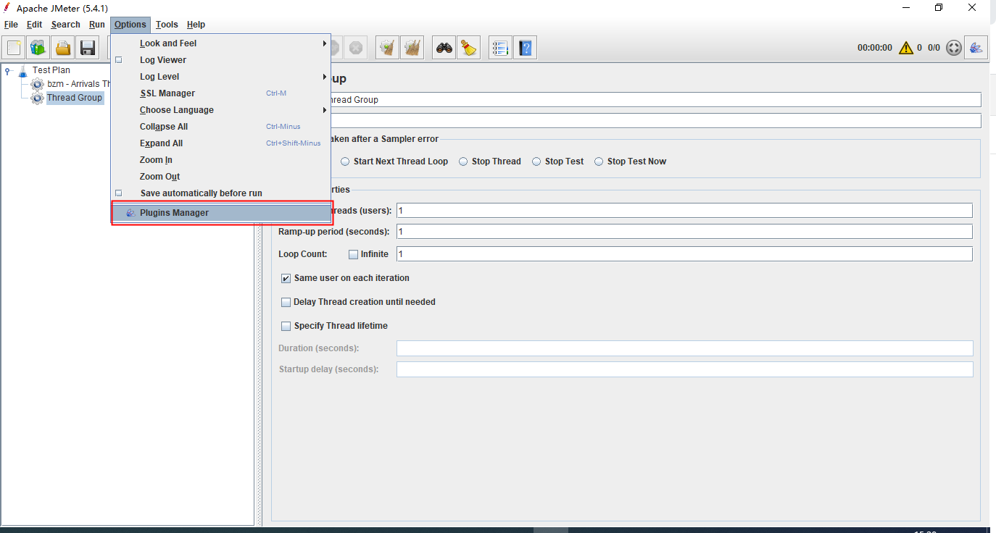Open the Tools menu
The width and height of the screenshot is (996, 533).
click(x=167, y=24)
